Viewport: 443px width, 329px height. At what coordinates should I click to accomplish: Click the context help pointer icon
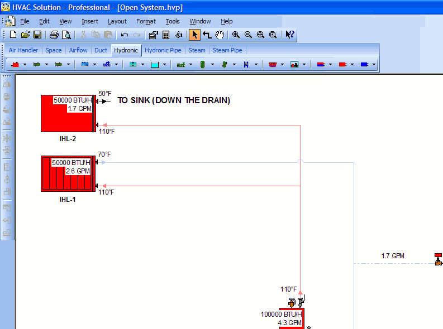click(289, 35)
